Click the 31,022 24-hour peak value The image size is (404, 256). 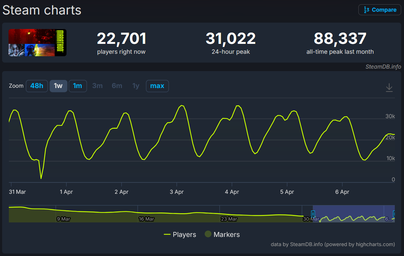pos(231,38)
